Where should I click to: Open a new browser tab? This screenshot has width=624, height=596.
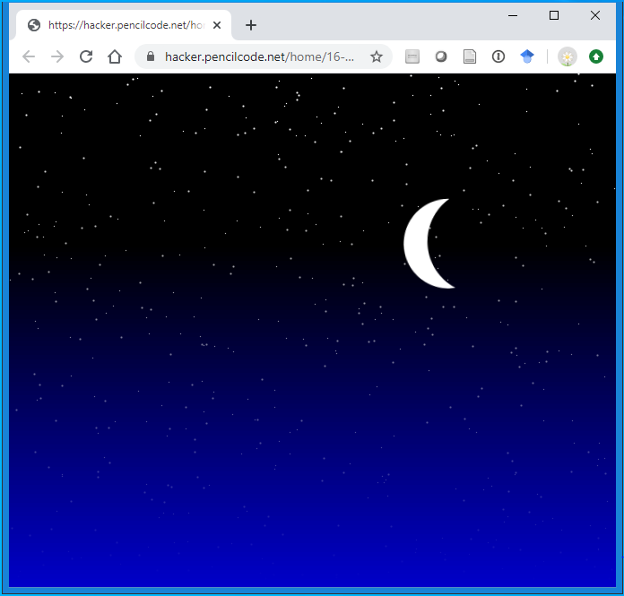coord(251,25)
